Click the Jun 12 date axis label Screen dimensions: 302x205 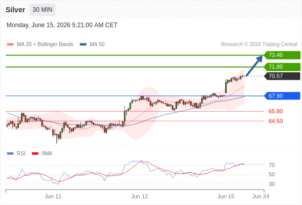[x=139, y=196]
